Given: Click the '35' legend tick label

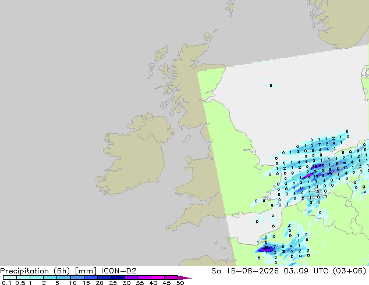Looking at the screenshot, I should [x=140, y=283].
